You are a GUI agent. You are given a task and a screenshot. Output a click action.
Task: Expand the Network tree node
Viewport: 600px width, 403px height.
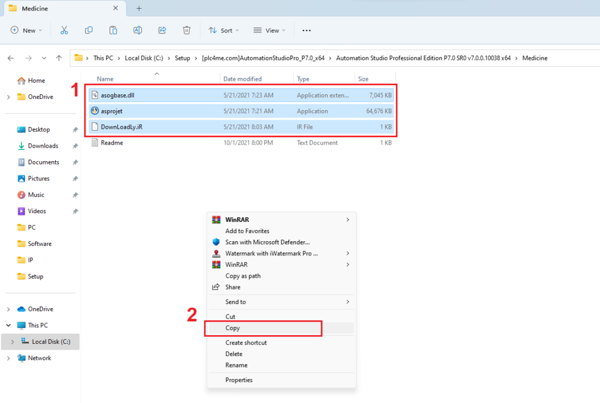coord(8,358)
